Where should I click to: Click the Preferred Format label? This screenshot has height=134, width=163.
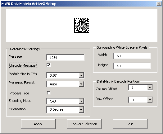(22, 83)
